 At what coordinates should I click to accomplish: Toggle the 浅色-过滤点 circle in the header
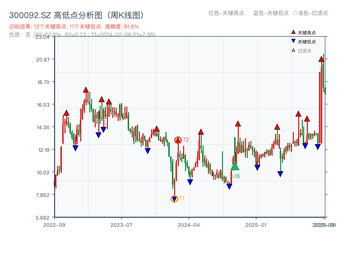(295, 13)
